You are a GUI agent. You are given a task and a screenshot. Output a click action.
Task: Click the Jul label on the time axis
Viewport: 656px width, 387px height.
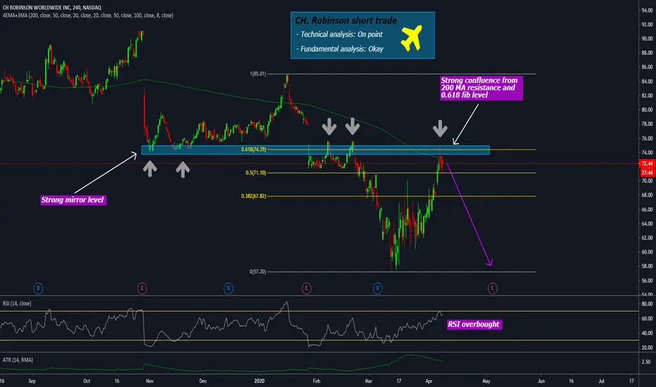pyautogui.click(x=601, y=381)
